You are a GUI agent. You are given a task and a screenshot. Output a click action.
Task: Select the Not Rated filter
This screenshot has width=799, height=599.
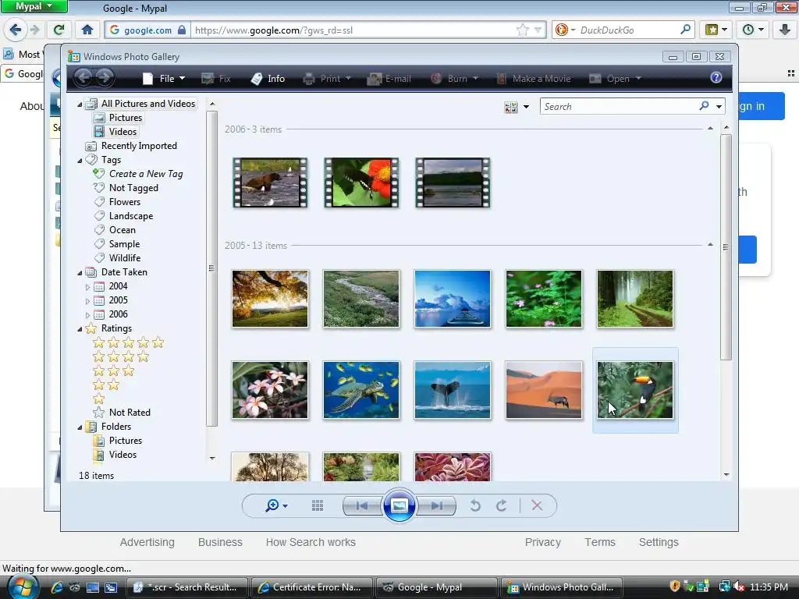coord(122,412)
